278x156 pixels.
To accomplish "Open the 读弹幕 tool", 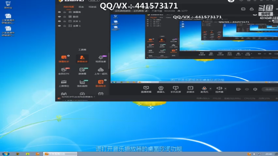I will [82, 71].
